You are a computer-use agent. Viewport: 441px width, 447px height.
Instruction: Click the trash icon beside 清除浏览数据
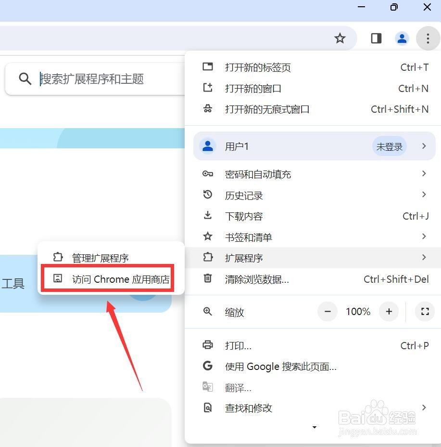pos(207,279)
